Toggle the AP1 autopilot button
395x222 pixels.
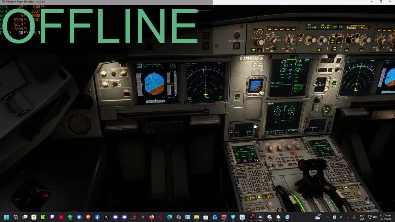click(x=332, y=41)
